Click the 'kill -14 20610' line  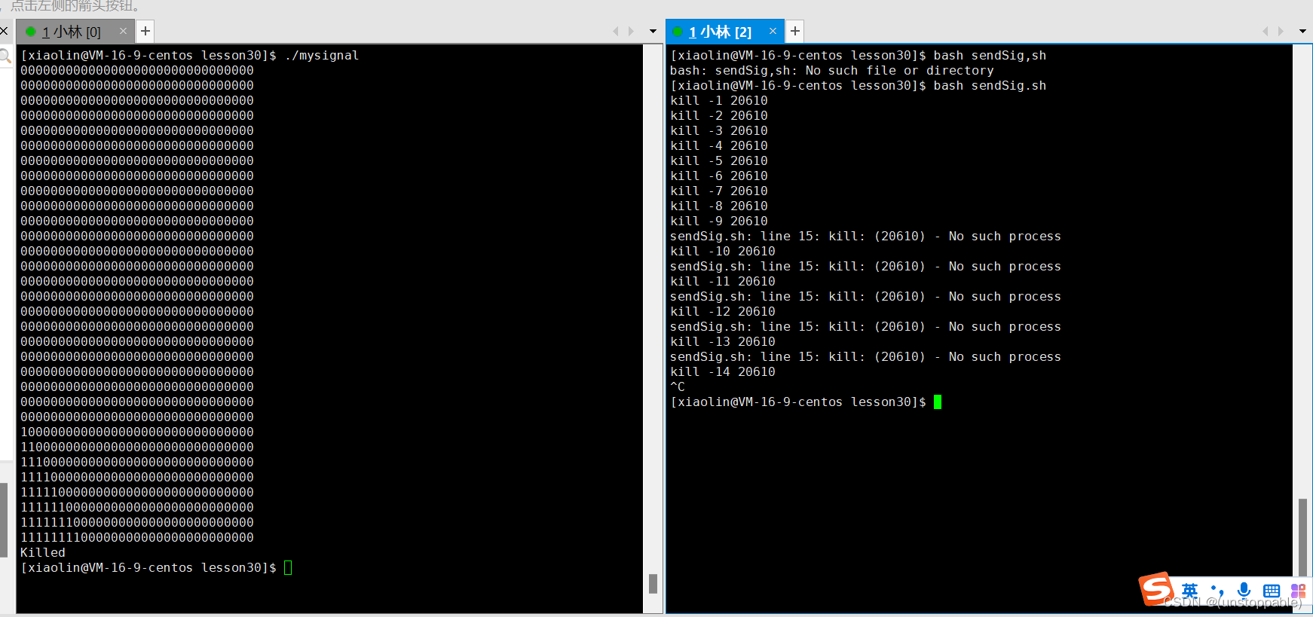pyautogui.click(x=723, y=371)
